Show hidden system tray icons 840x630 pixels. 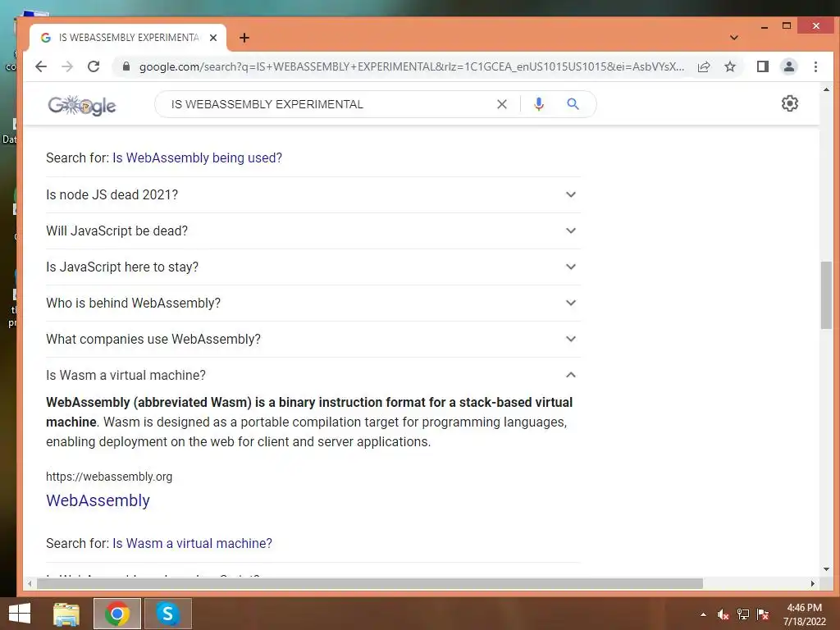click(x=703, y=614)
